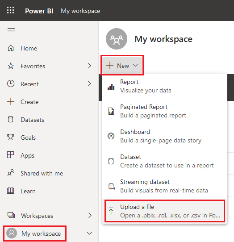Click the Home house icon

11,48
